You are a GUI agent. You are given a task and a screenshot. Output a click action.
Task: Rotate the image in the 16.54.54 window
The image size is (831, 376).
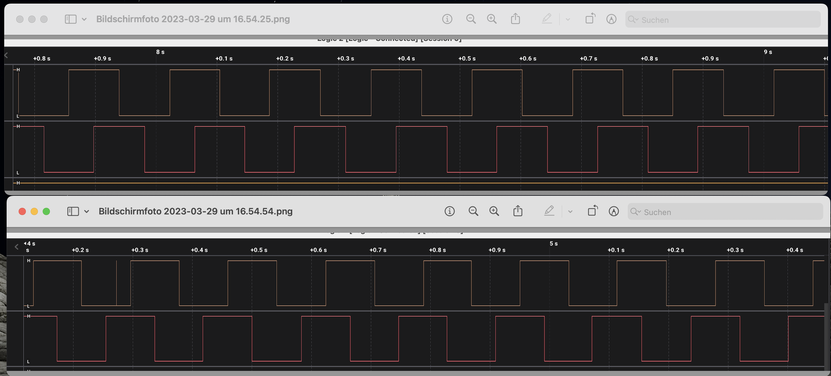coord(593,211)
